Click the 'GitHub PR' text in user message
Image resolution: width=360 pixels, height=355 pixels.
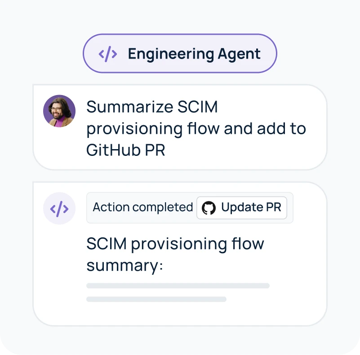tap(126, 150)
